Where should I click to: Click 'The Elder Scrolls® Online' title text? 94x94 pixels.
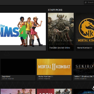tap(60, 48)
